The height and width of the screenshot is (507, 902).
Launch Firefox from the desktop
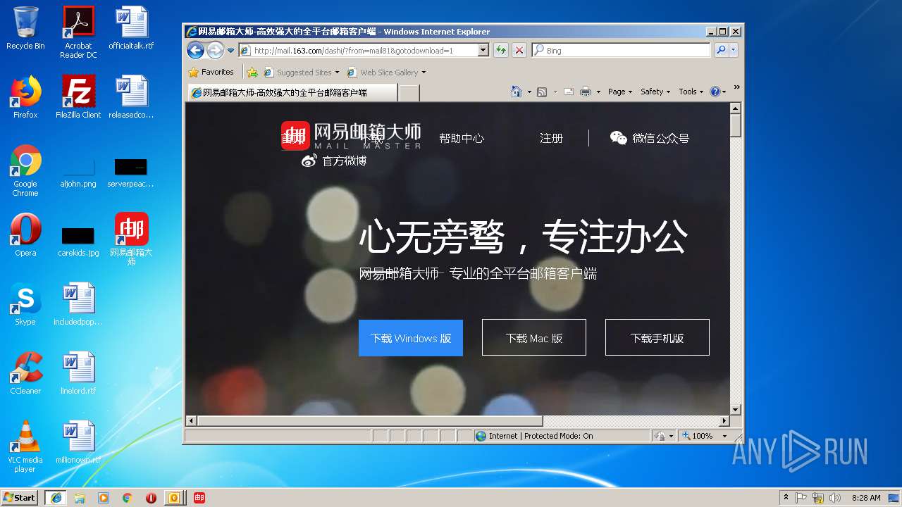(x=25, y=97)
